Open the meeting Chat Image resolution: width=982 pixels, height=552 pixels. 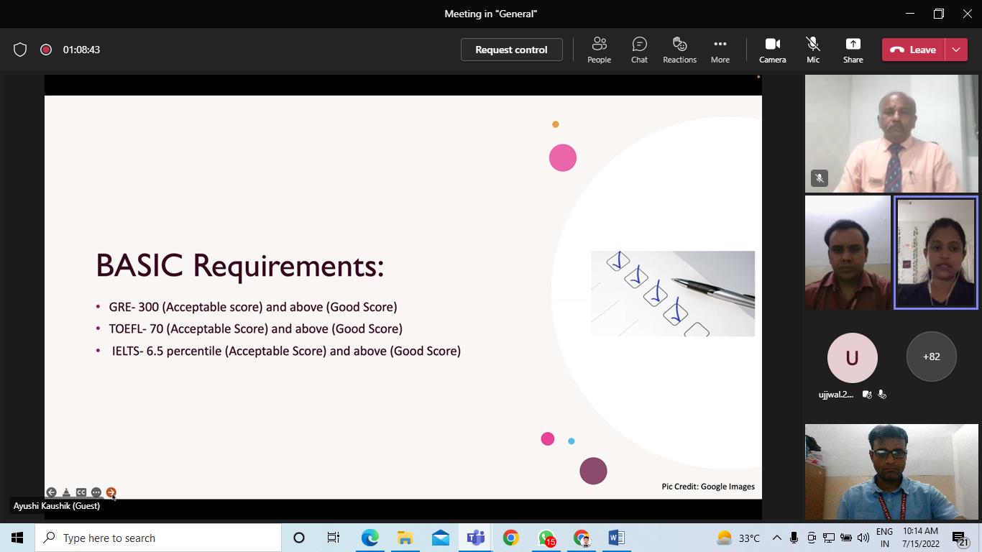point(639,50)
